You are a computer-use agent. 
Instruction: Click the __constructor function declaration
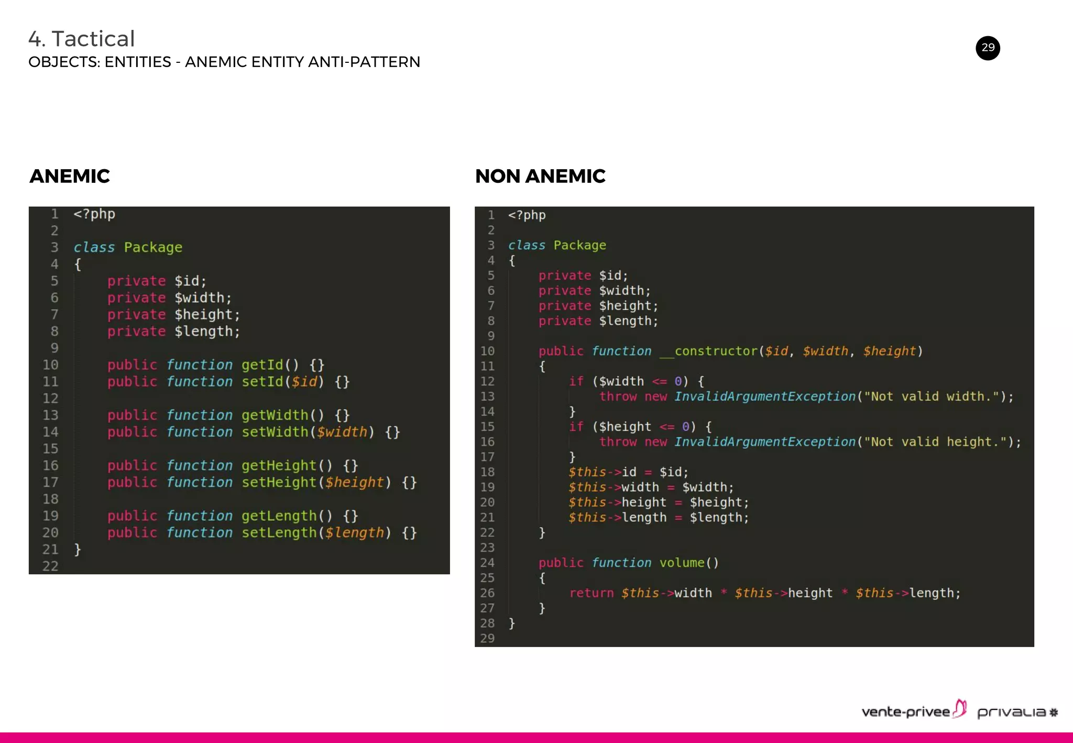tap(730, 351)
